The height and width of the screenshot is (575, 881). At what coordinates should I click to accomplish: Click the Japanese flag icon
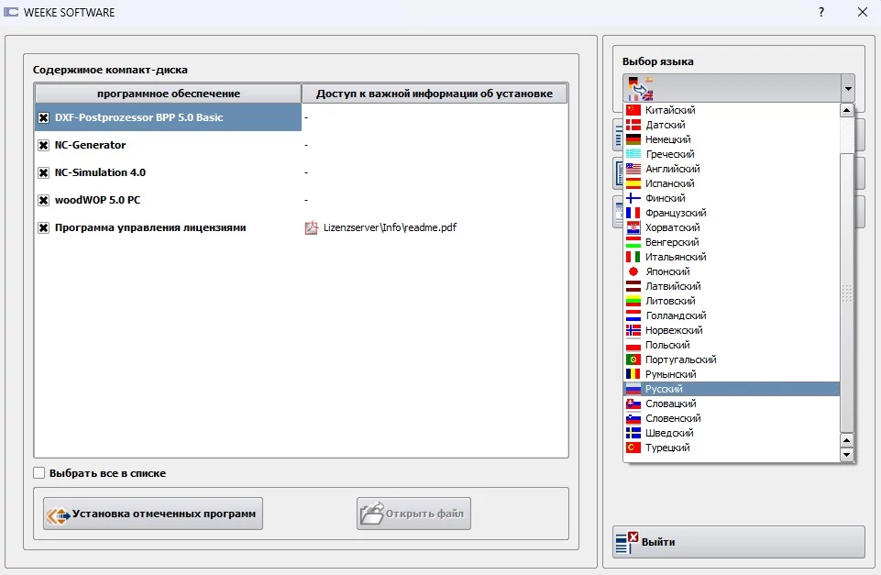point(633,271)
